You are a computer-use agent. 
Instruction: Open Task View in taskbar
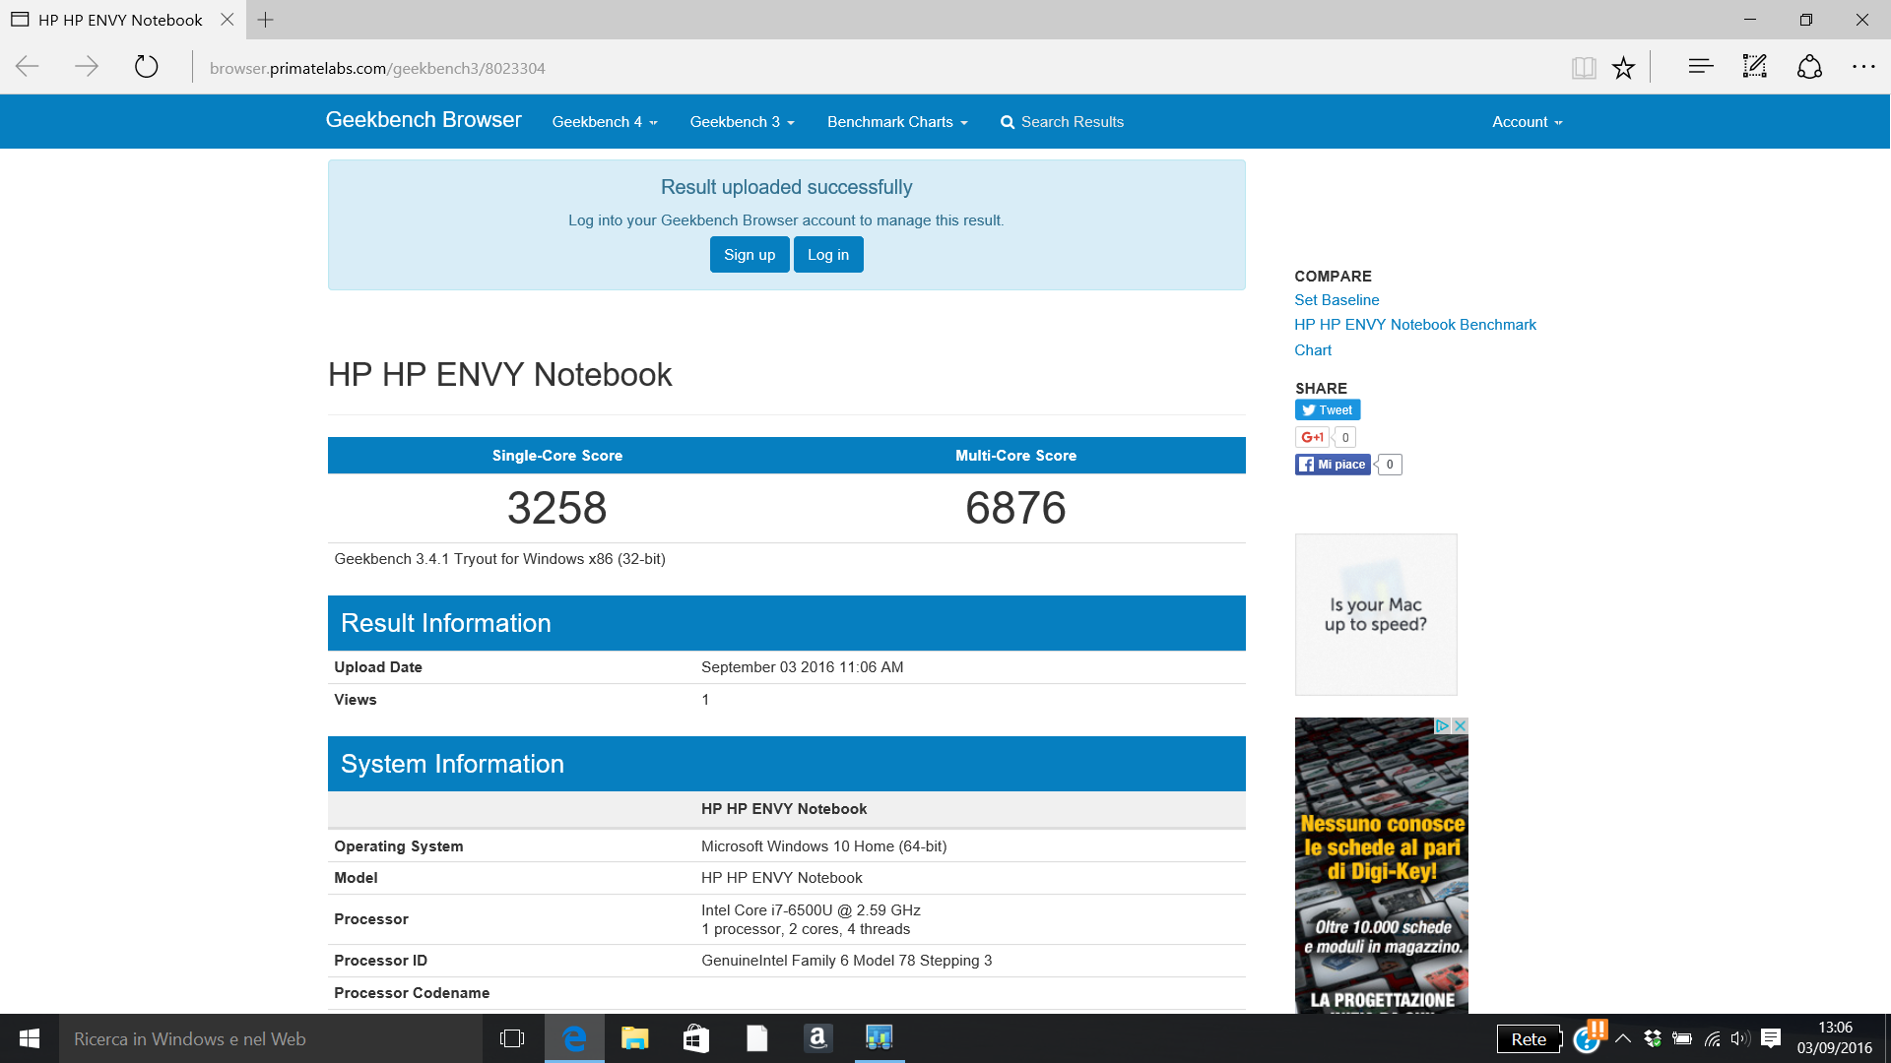512,1038
